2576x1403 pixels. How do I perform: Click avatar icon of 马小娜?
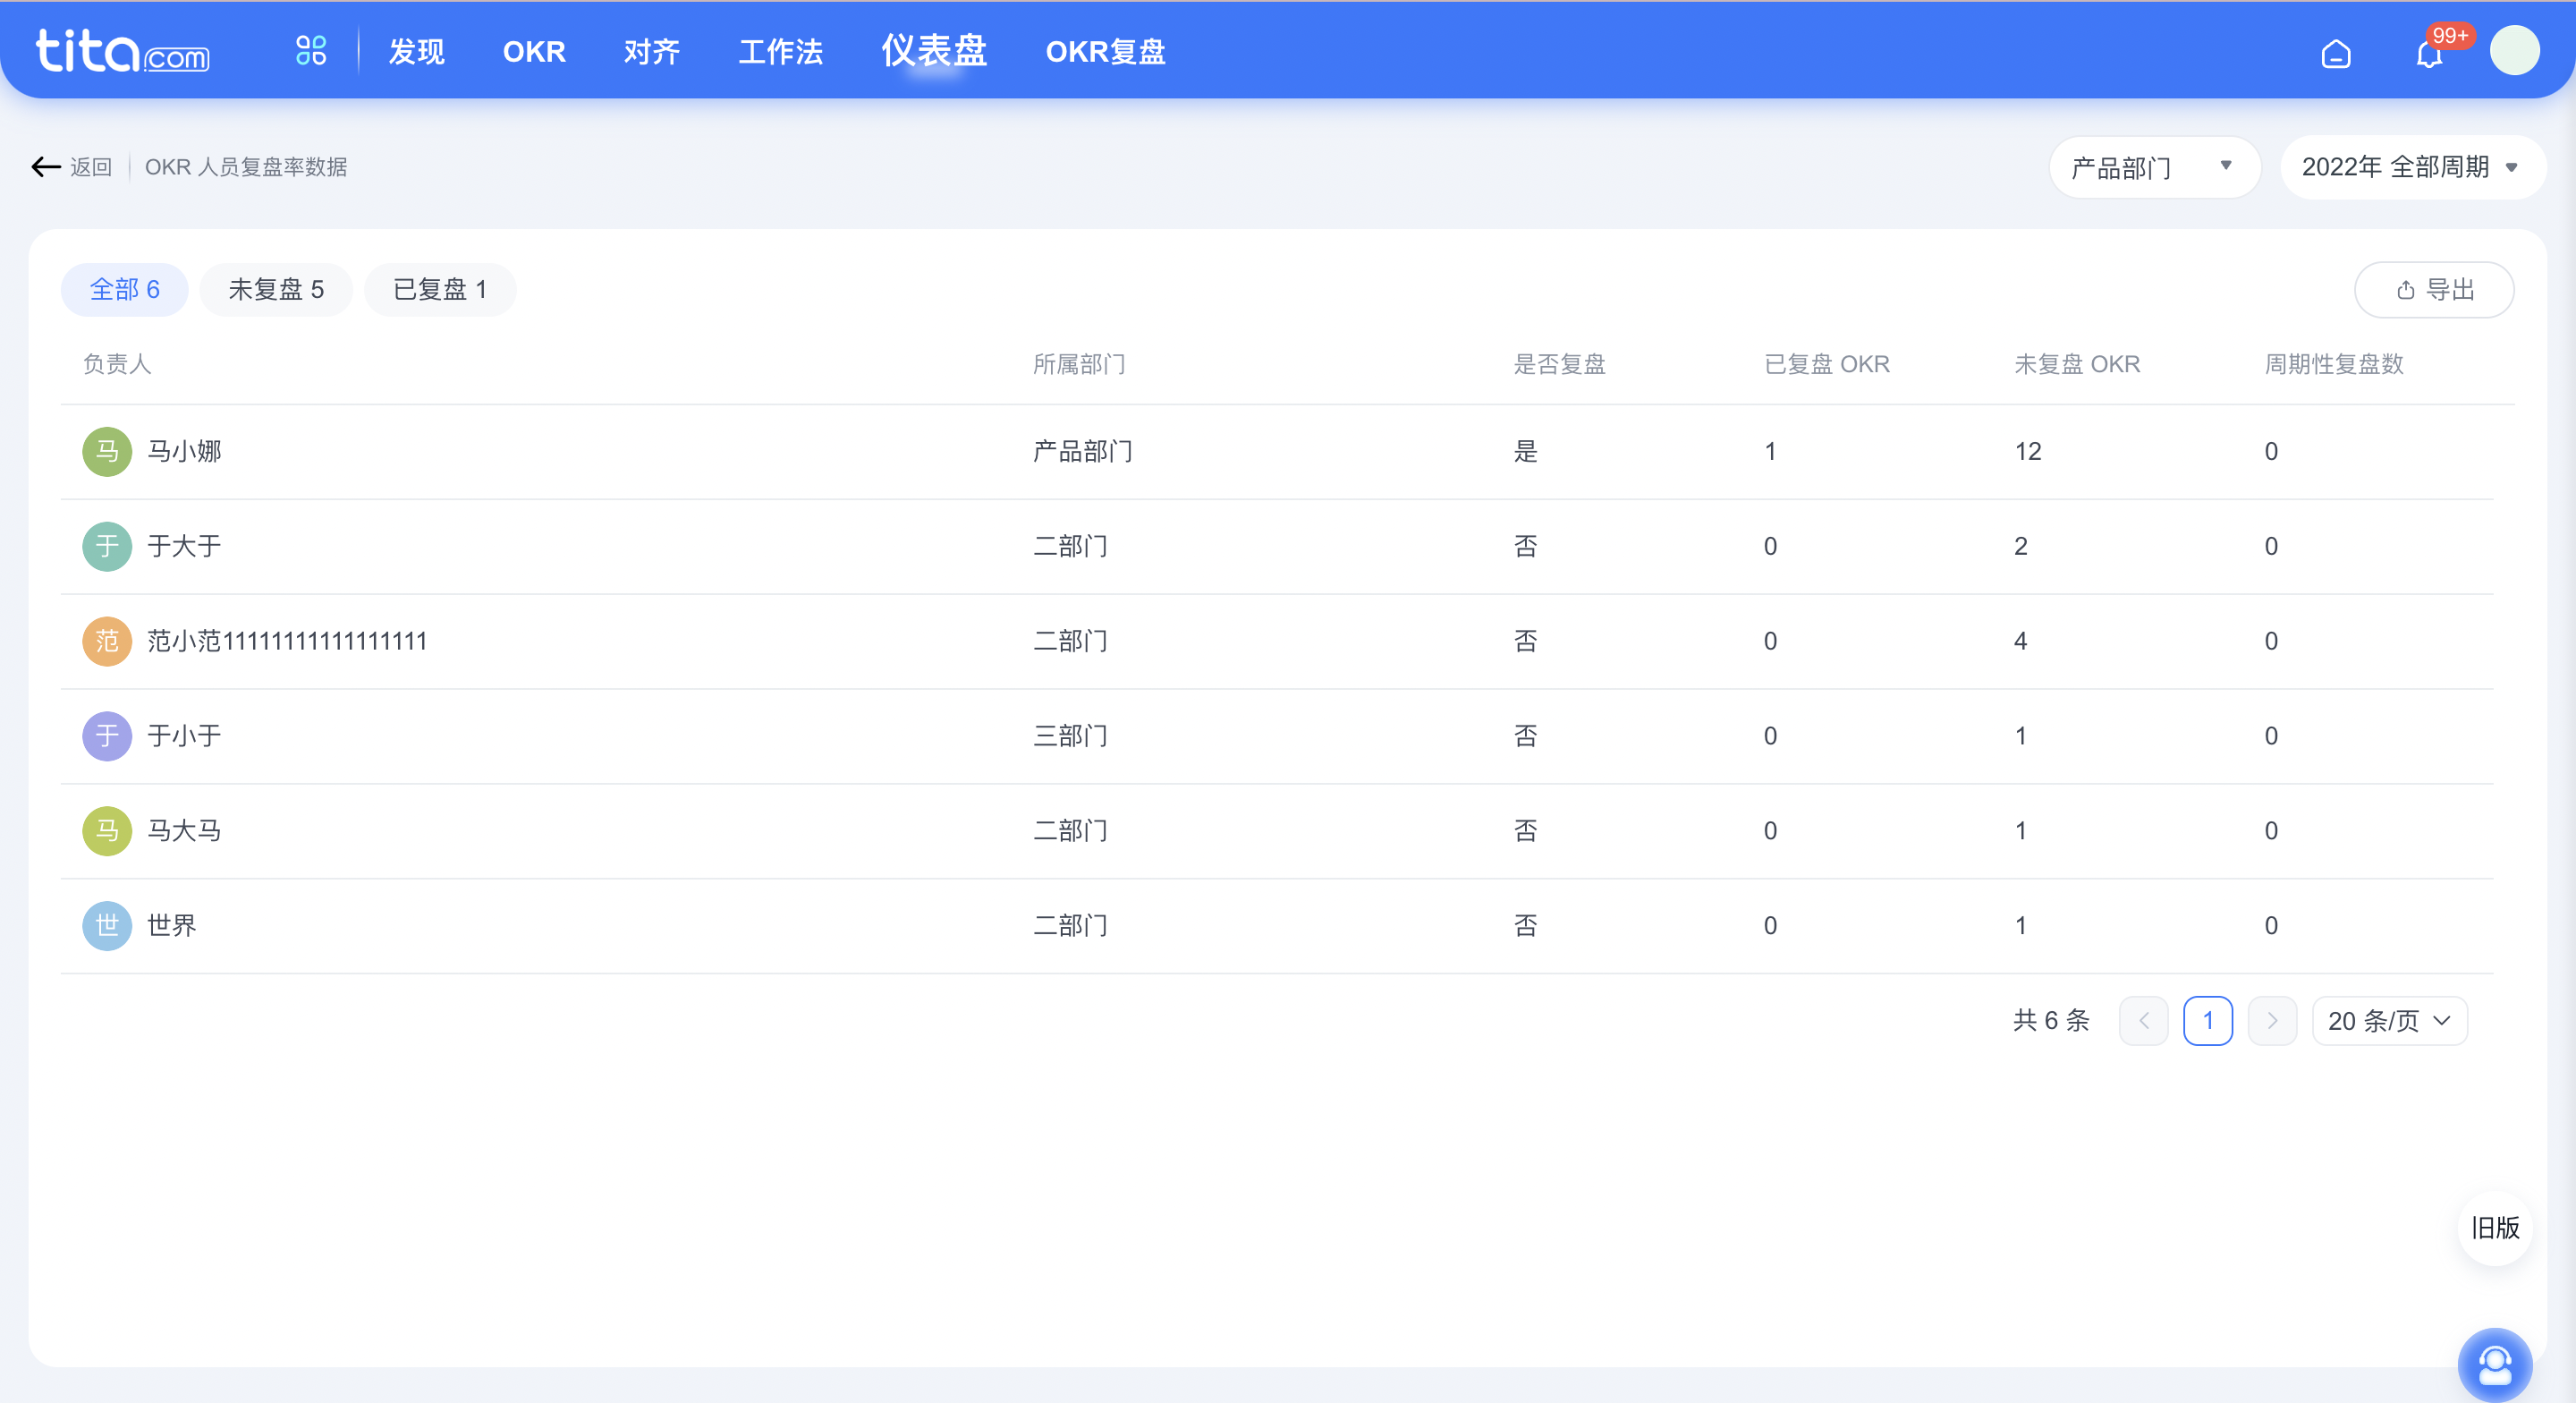[x=107, y=451]
